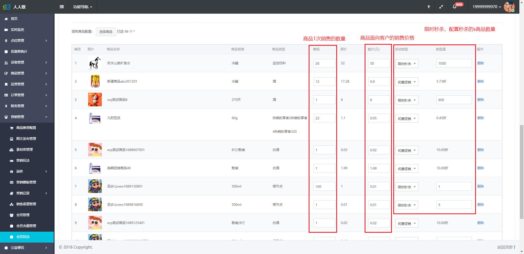Viewport: 524px width, 254px height.
Task: Open activity type dropdown for swj测试商品B
Action: click(x=407, y=100)
